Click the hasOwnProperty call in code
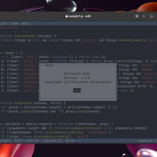157x157 pixels. tap(132, 40)
